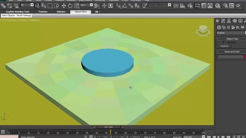246x138 pixels.
Task: Switch to Selection ribbon tab
Action: pyautogui.click(x=61, y=12)
